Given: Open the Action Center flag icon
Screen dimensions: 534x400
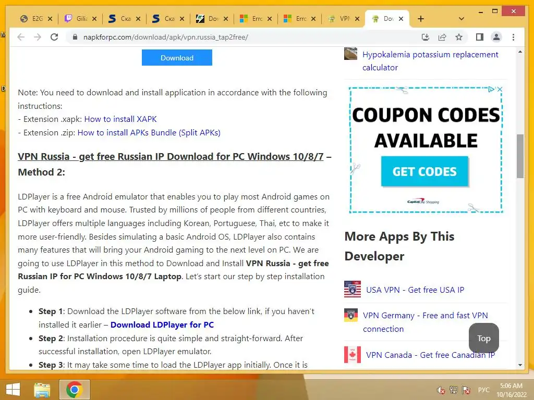Looking at the screenshot, I should pos(466,390).
